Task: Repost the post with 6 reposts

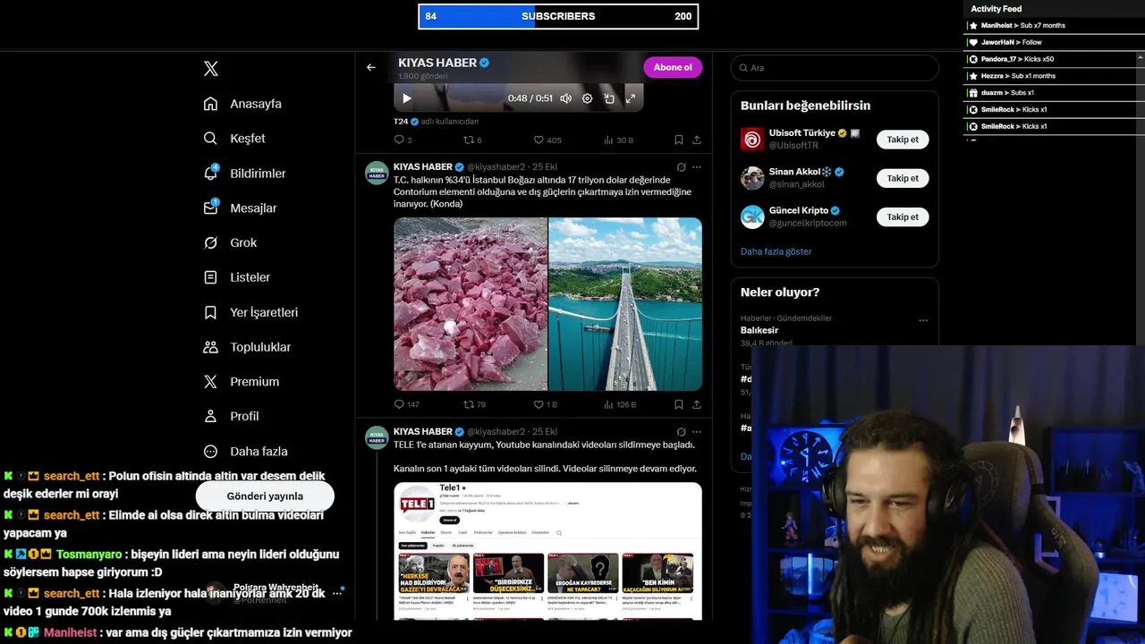Action: point(472,140)
